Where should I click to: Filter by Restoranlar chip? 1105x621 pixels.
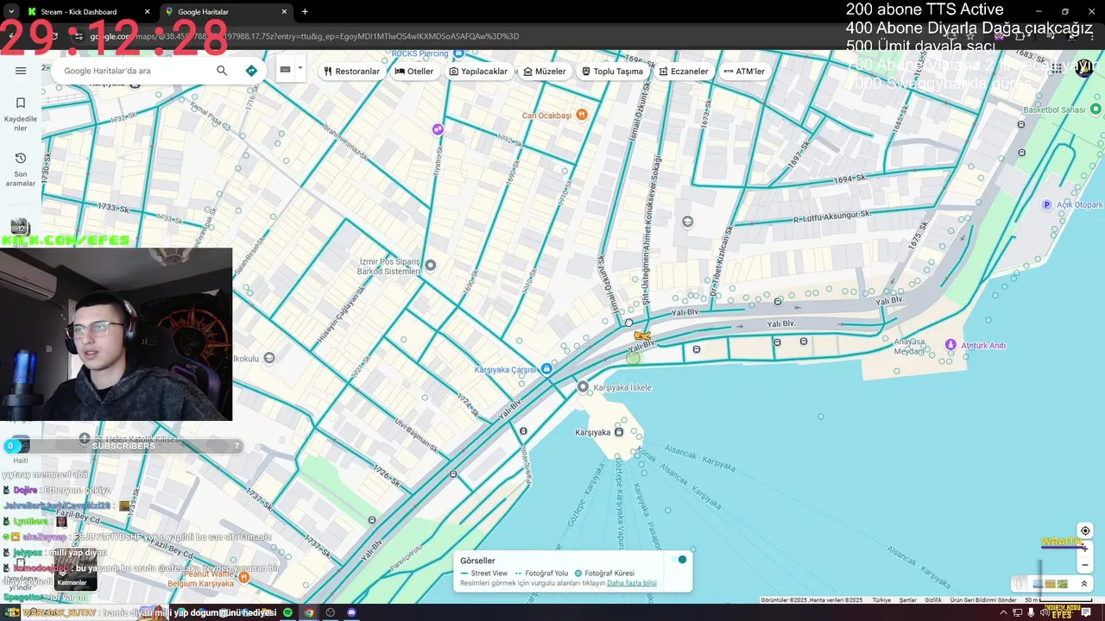(351, 72)
